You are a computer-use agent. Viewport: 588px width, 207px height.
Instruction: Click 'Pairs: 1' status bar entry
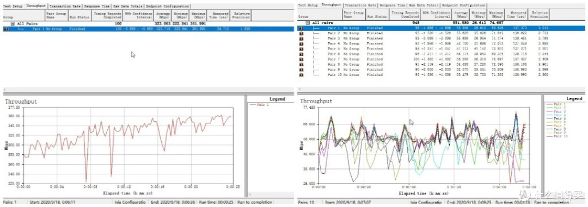click(x=10, y=202)
